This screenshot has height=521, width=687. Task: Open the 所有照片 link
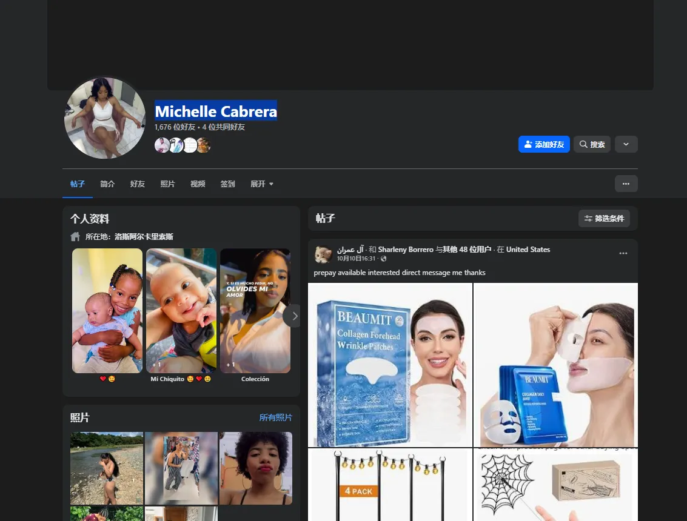tap(276, 417)
